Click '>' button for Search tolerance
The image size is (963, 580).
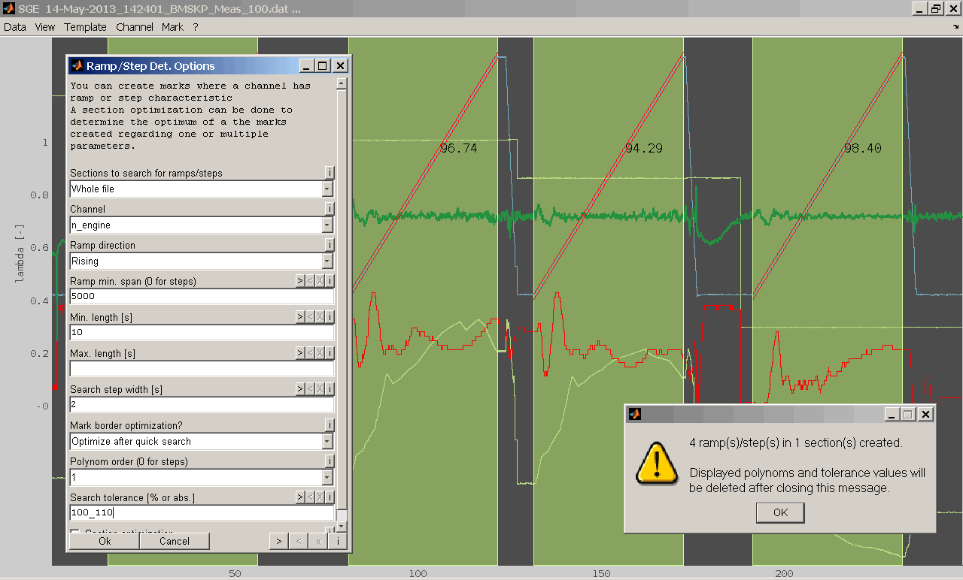point(300,497)
